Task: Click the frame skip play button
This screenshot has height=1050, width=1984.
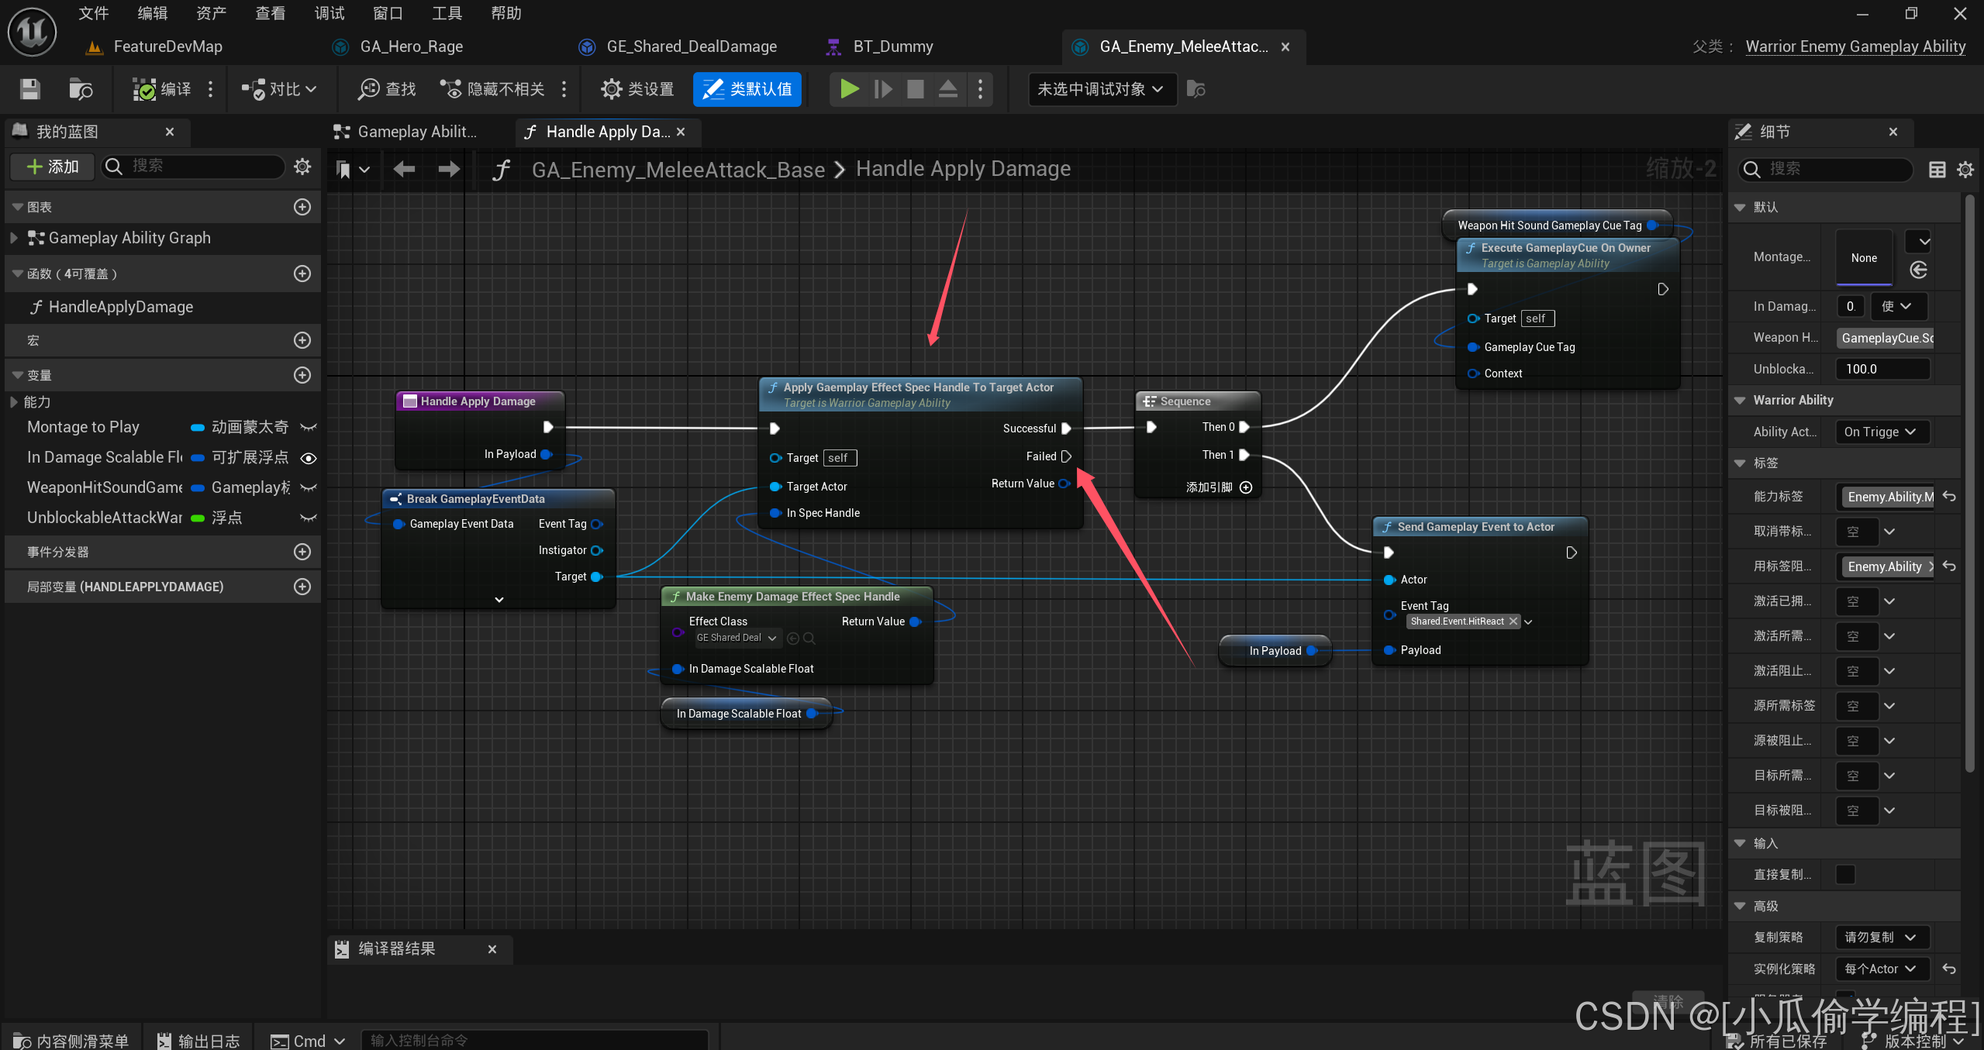Action: click(x=882, y=89)
